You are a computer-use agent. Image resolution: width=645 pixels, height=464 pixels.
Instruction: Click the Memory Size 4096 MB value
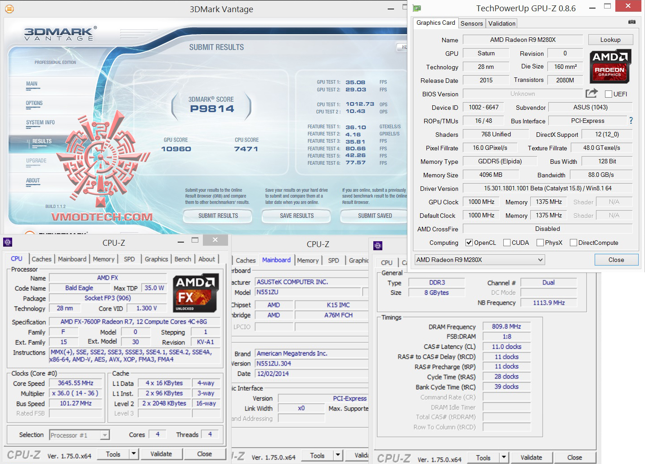pos(491,175)
